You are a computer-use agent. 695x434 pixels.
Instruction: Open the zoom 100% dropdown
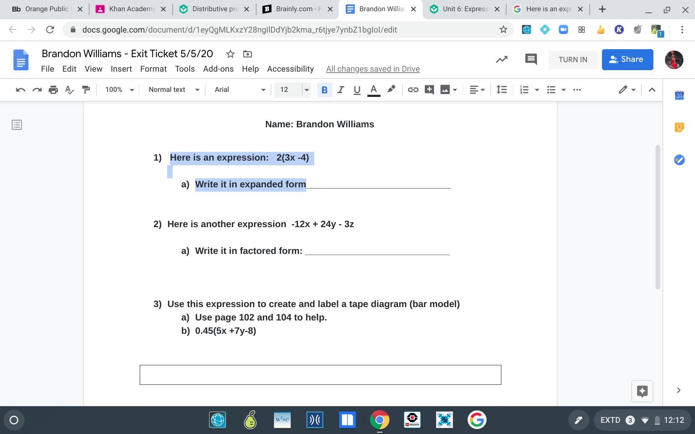click(x=119, y=90)
